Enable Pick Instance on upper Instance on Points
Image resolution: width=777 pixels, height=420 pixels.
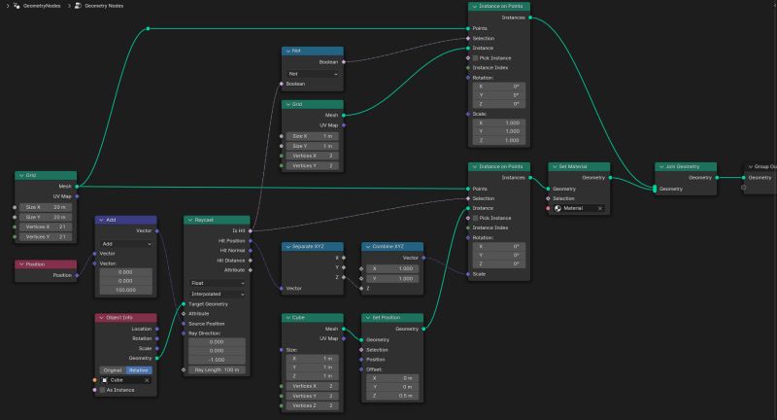[x=475, y=58]
